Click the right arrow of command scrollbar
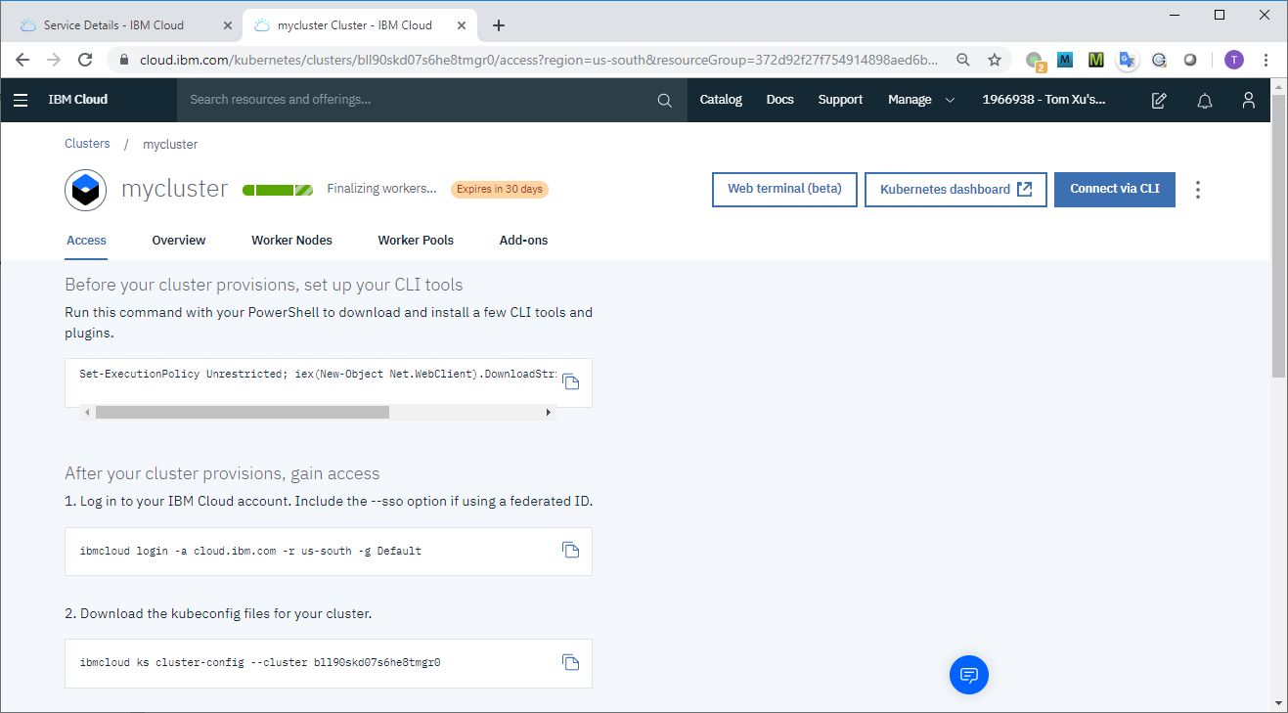Image resolution: width=1288 pixels, height=713 pixels. click(549, 413)
